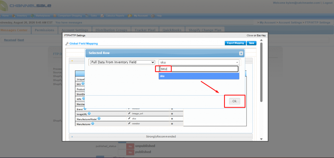Click the Global Field Mapping heading
The width and height of the screenshot is (334, 158).
(83, 44)
